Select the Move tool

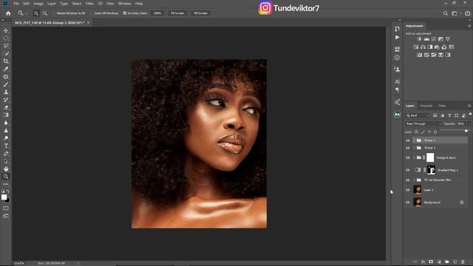6,30
